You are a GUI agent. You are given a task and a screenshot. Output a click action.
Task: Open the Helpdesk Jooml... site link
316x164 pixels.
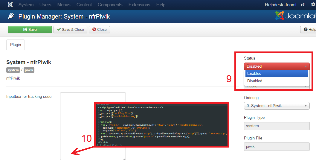pos(282,5)
